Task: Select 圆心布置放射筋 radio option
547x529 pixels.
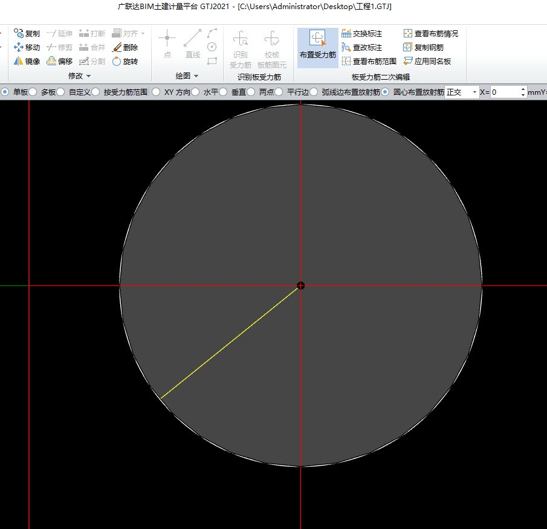Action: point(385,92)
